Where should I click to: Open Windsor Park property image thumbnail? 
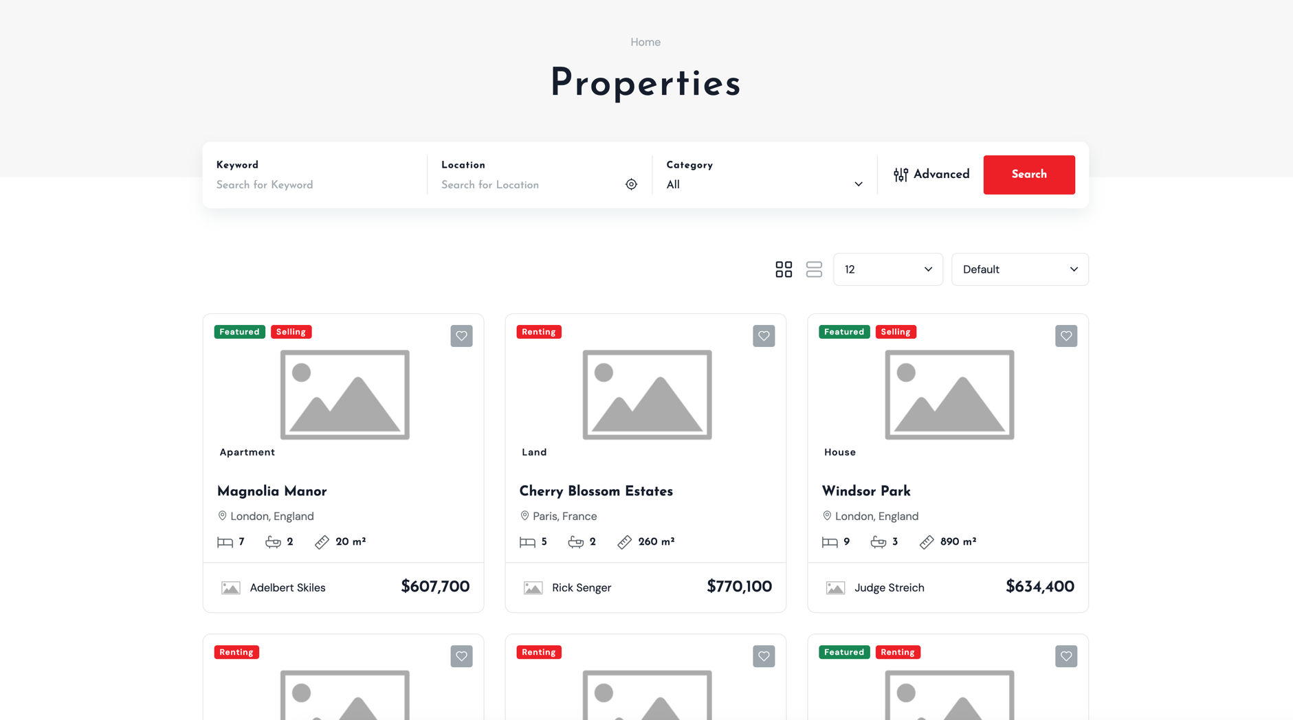[x=949, y=394]
